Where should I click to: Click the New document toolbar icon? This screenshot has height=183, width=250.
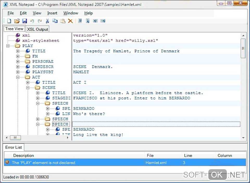pos(9,21)
